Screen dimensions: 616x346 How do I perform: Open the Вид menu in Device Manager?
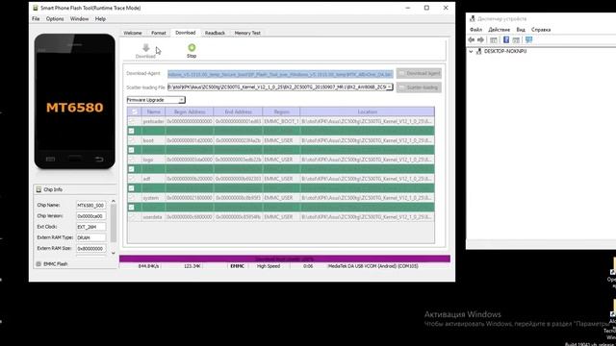[x=521, y=30]
